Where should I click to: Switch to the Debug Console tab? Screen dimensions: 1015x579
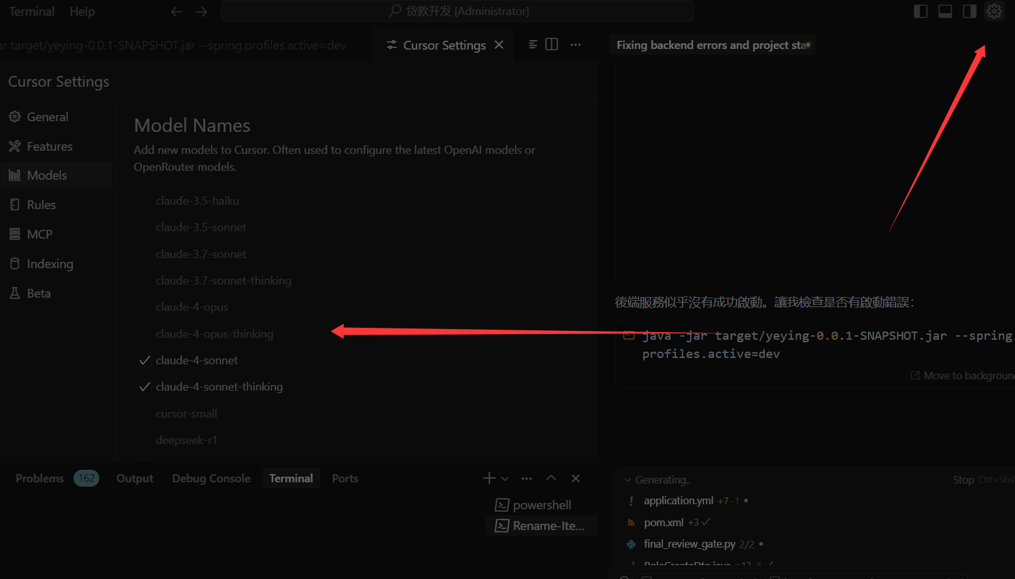pos(211,479)
